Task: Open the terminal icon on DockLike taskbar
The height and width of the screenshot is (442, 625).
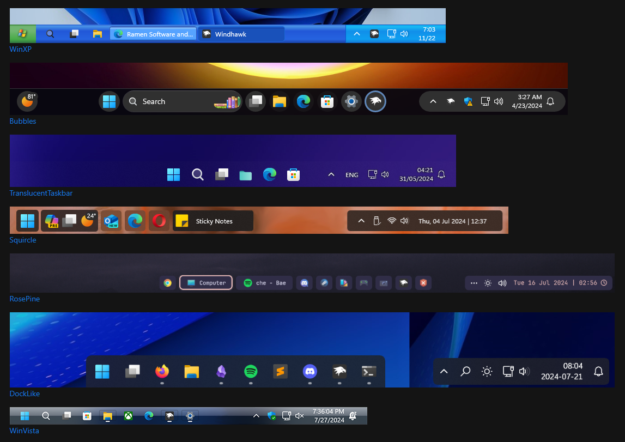Action: pyautogui.click(x=368, y=371)
